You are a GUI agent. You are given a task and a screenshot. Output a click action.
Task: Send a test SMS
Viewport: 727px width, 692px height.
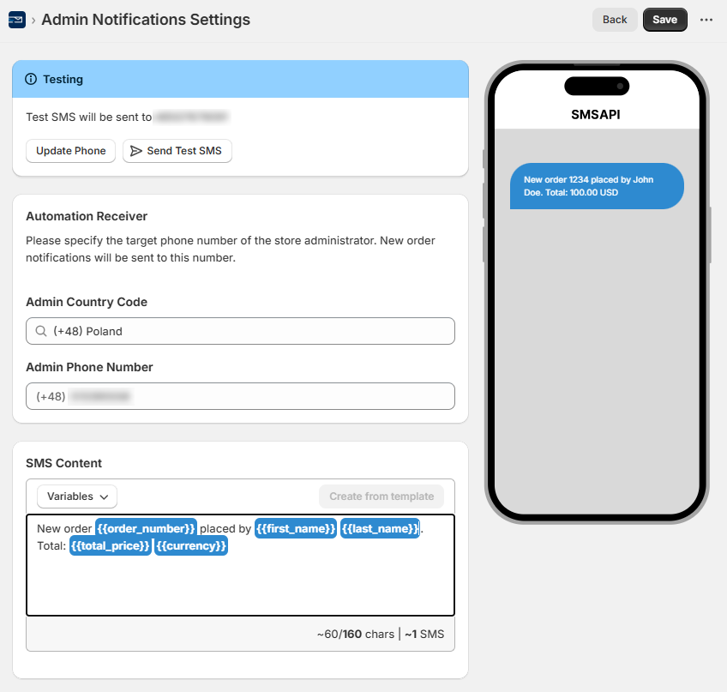177,151
